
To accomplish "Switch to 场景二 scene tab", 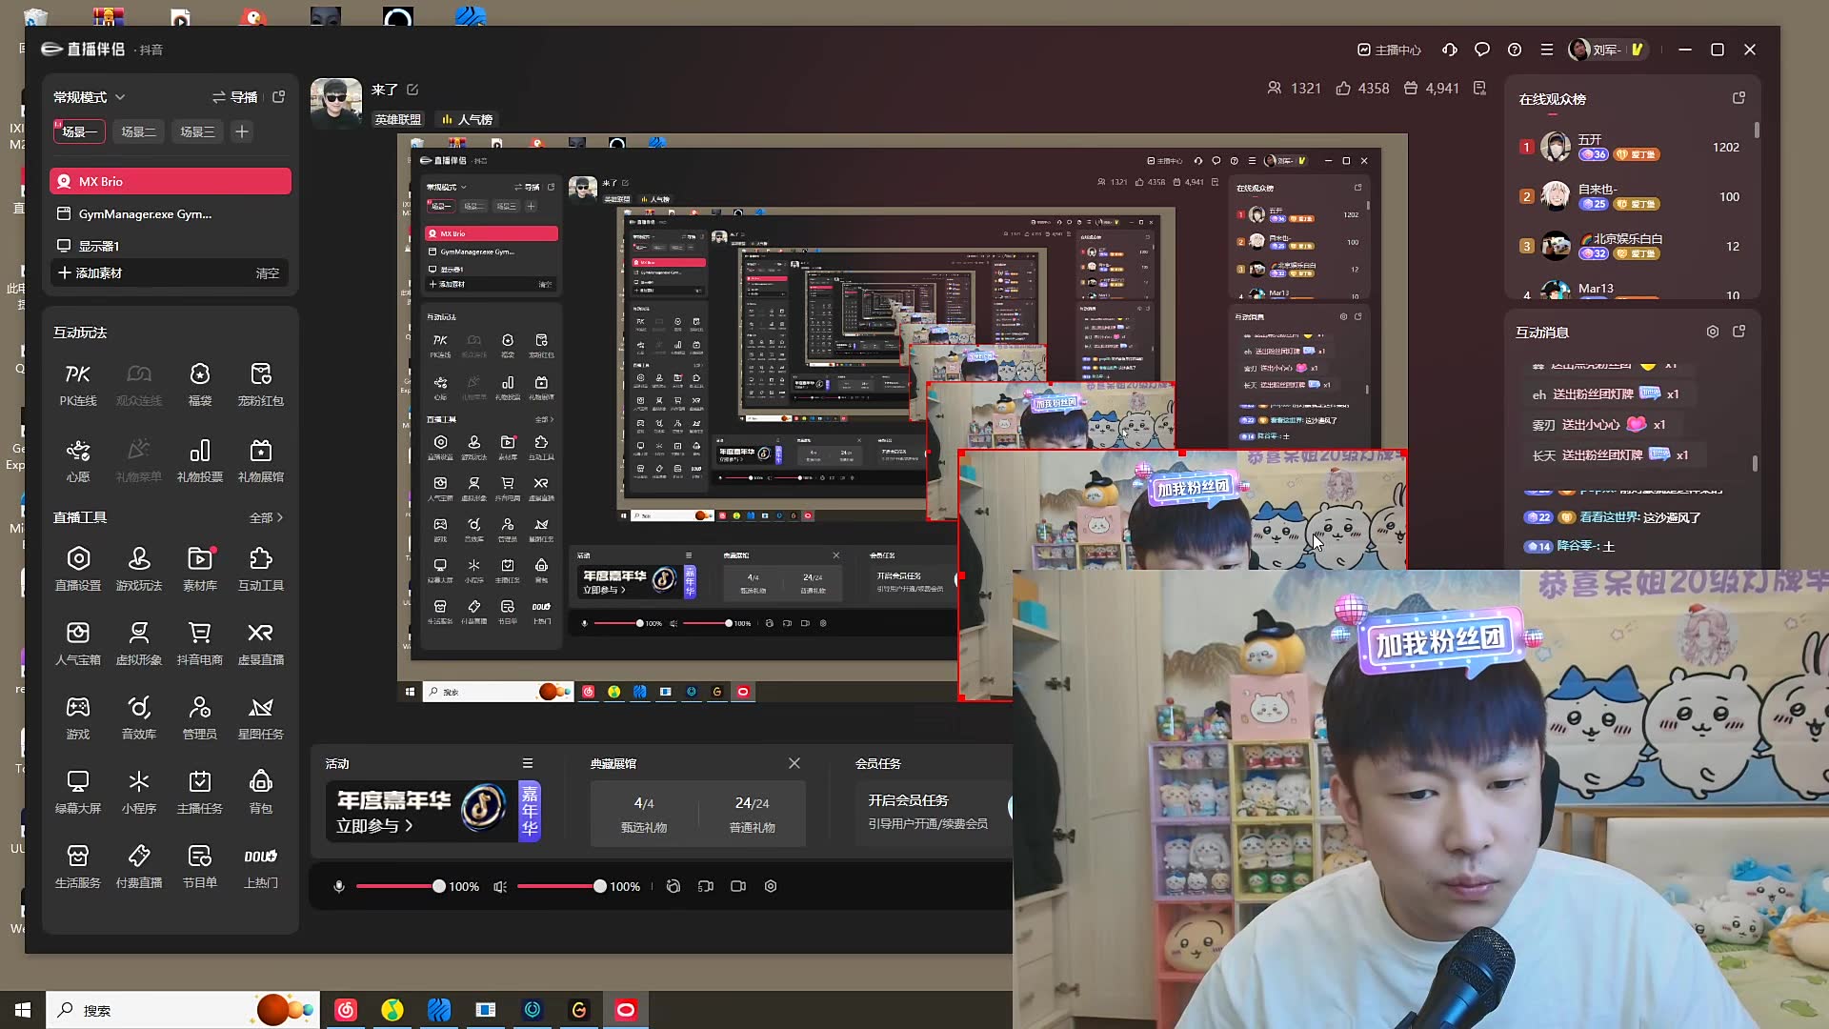I will tap(138, 131).
